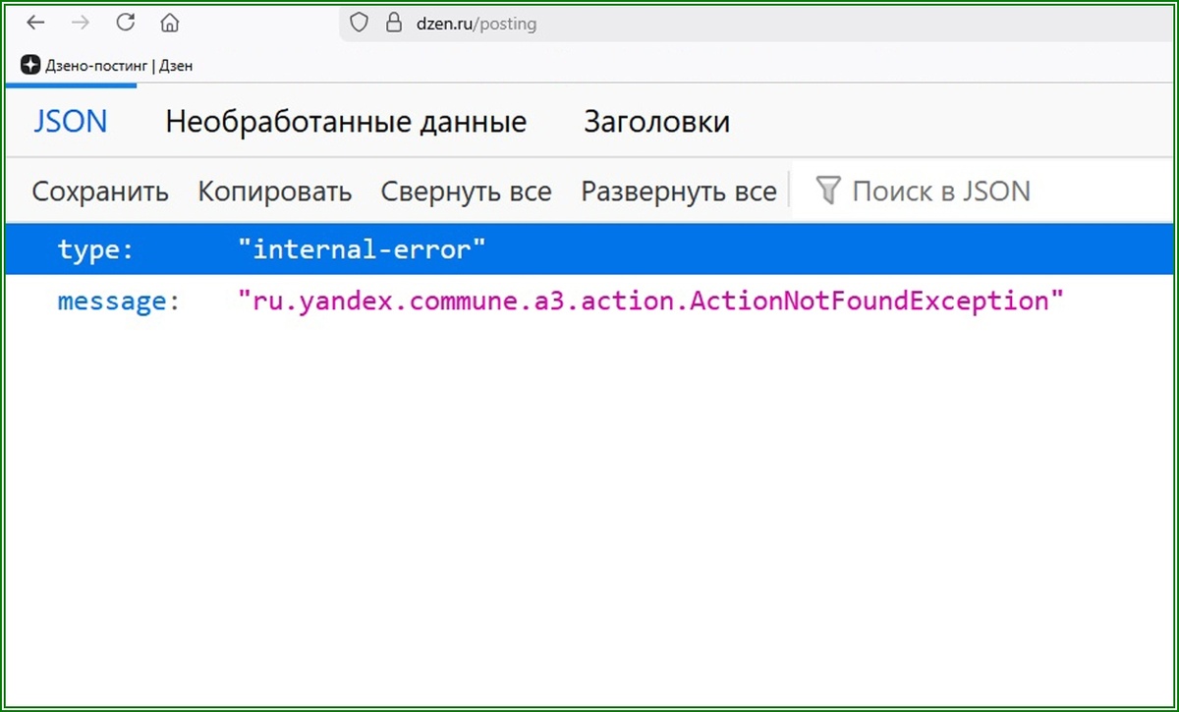This screenshot has width=1179, height=712.
Task: Open the Заголовки tab
Action: (656, 121)
